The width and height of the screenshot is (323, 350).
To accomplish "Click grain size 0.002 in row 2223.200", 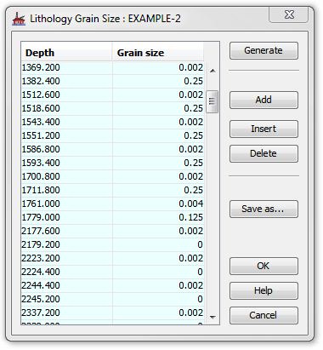I will click(x=158, y=258).
